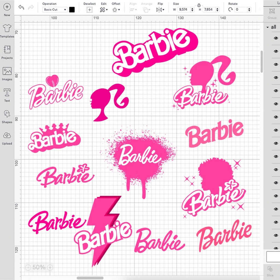
Task: Click the horizontal canvas scrollbar
Action: [90, 278]
